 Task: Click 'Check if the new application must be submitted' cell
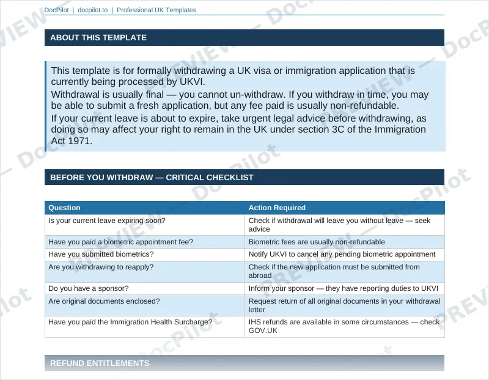tap(345, 271)
